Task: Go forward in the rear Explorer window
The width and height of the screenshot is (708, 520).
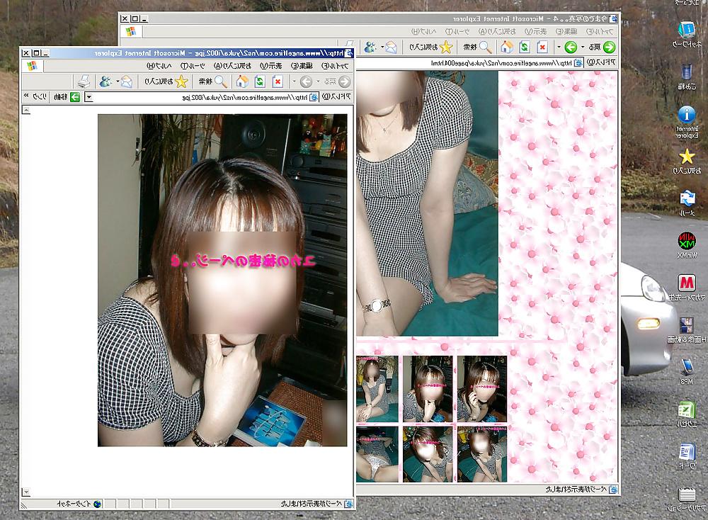Action: 571,47
